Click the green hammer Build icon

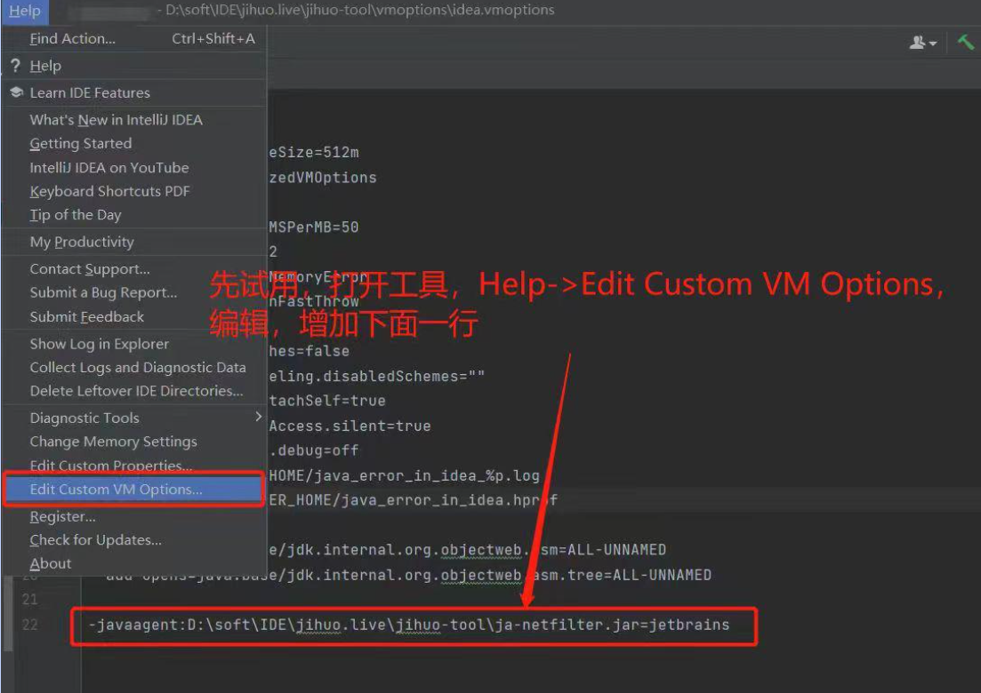pos(965,42)
